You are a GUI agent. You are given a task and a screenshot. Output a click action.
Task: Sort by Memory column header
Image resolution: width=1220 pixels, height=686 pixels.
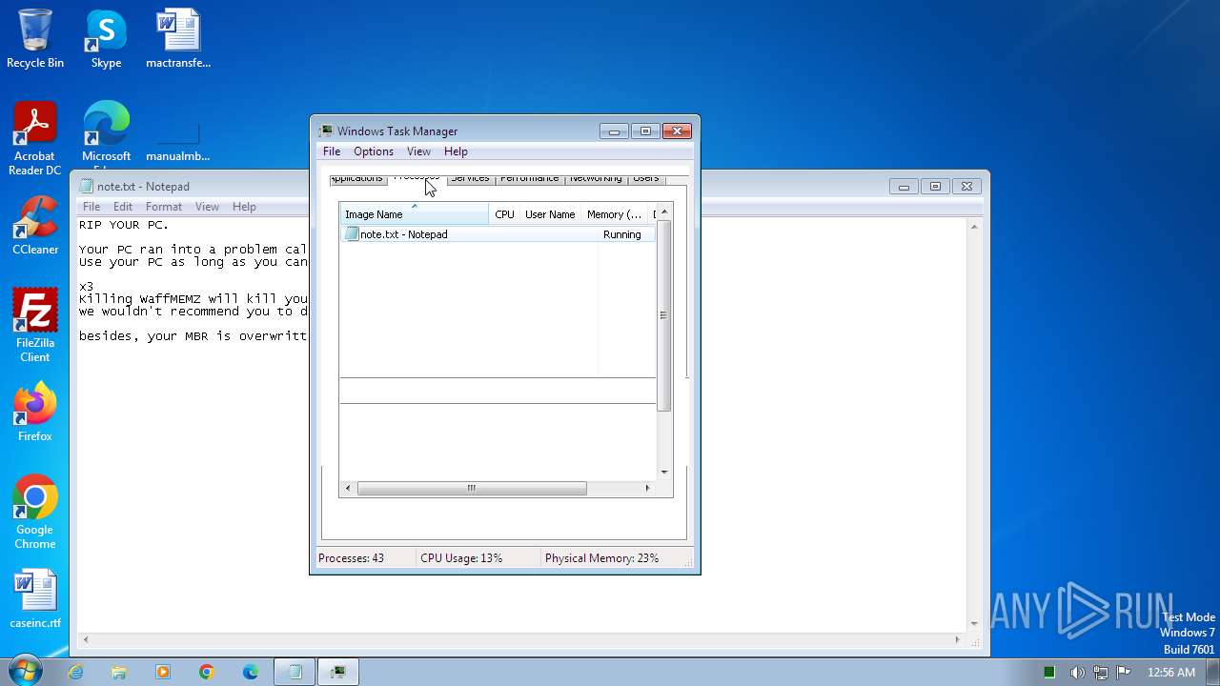[614, 214]
